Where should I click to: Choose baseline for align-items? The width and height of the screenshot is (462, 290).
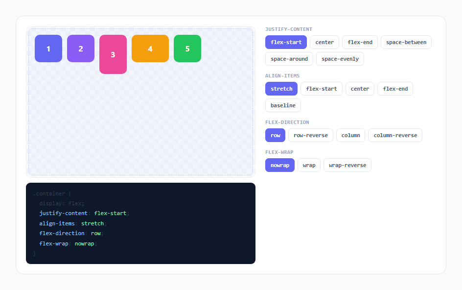click(x=283, y=105)
